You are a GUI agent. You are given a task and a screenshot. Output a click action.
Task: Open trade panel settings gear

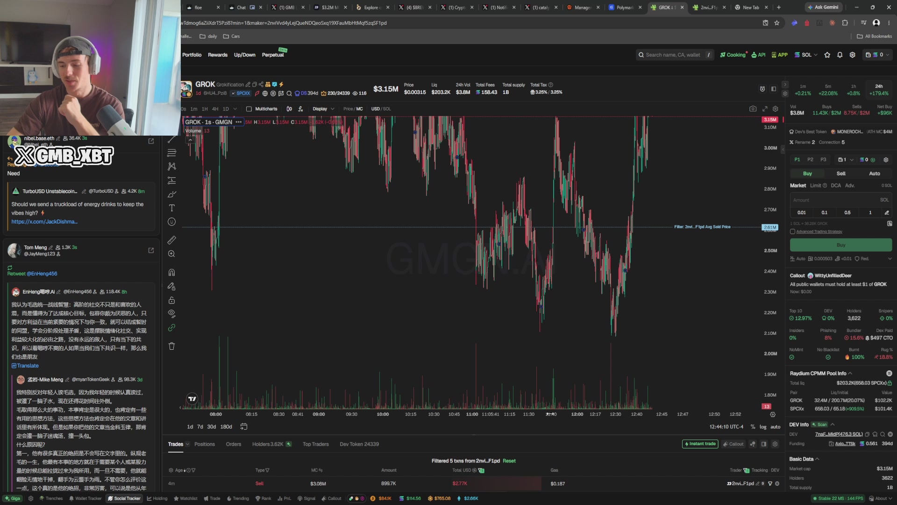(x=886, y=160)
